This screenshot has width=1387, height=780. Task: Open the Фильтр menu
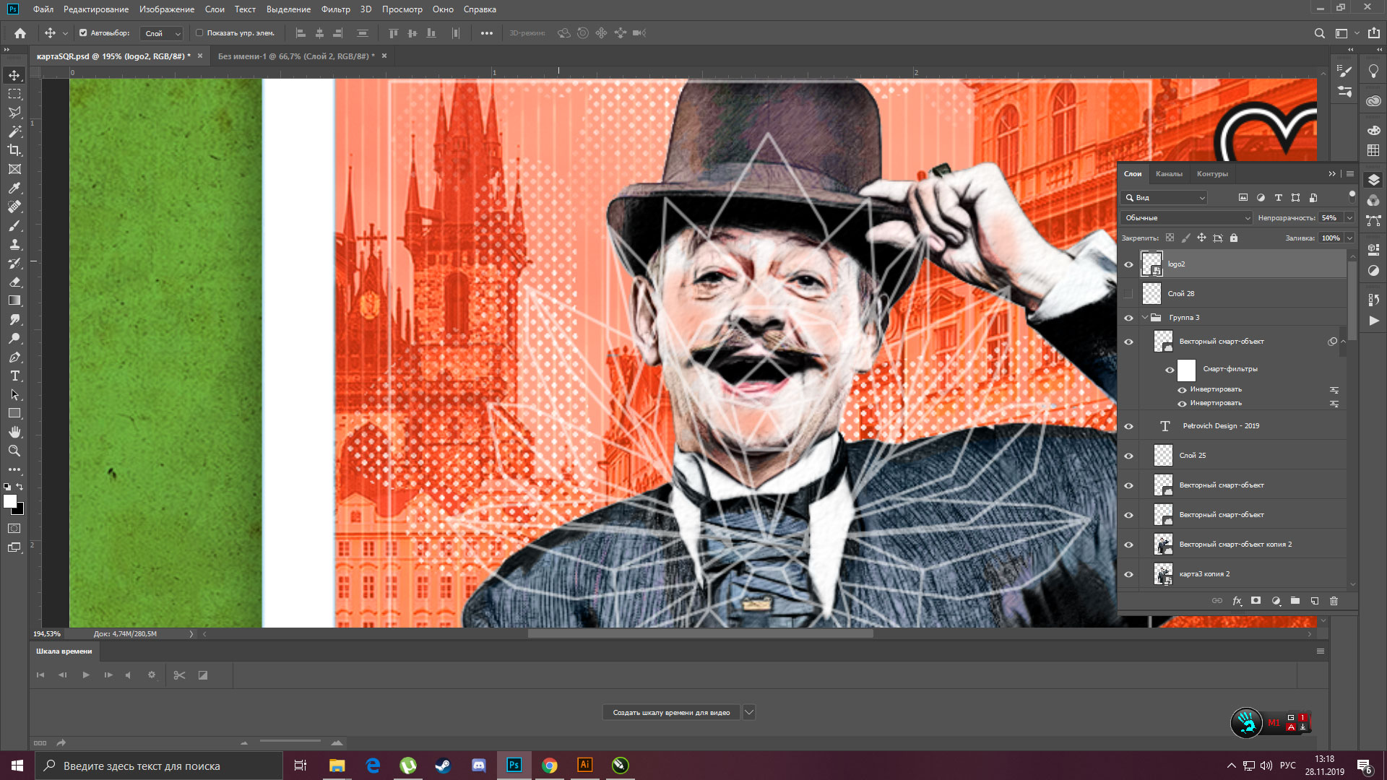tap(335, 9)
